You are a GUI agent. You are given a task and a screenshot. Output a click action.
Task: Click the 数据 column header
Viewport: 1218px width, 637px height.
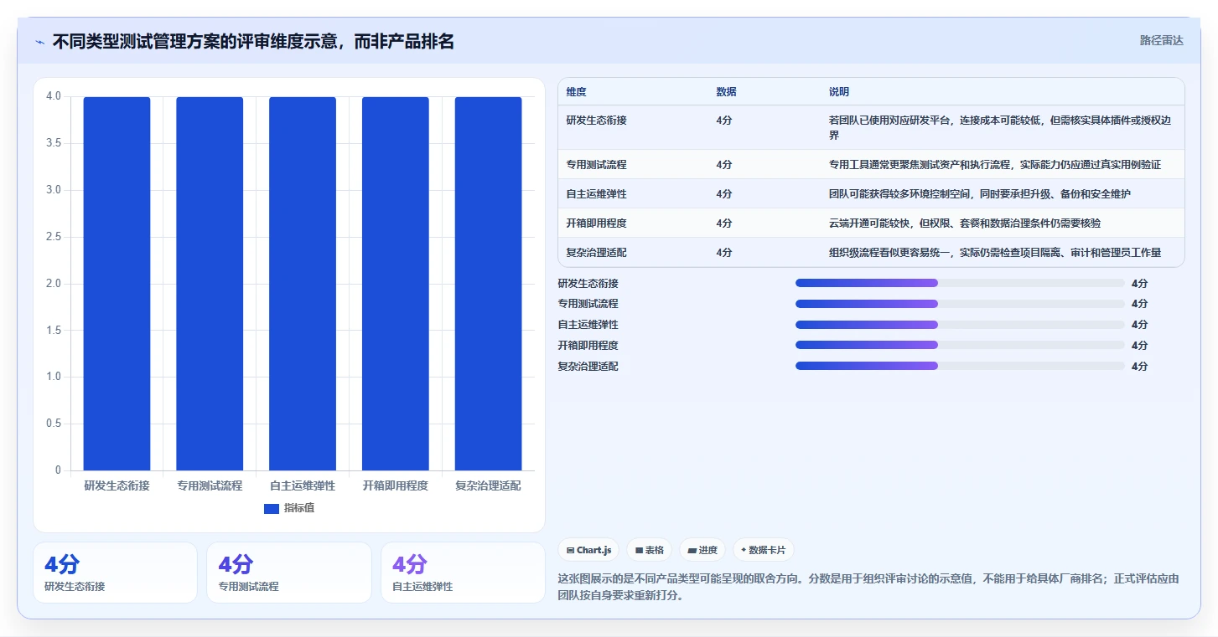[x=726, y=92]
